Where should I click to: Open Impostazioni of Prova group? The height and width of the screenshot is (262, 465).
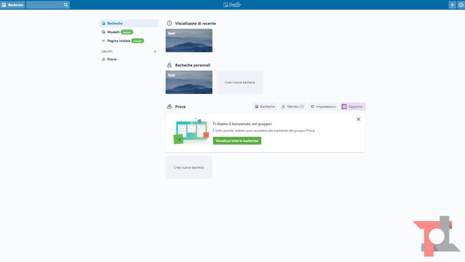click(x=323, y=106)
